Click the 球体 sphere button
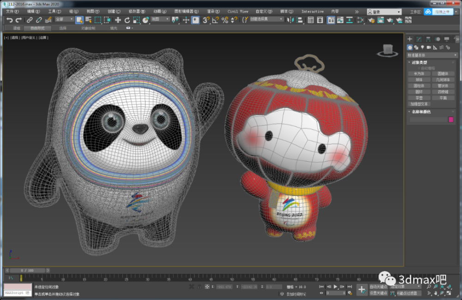Image resolution: width=462 pixels, height=300 pixels. (x=419, y=80)
